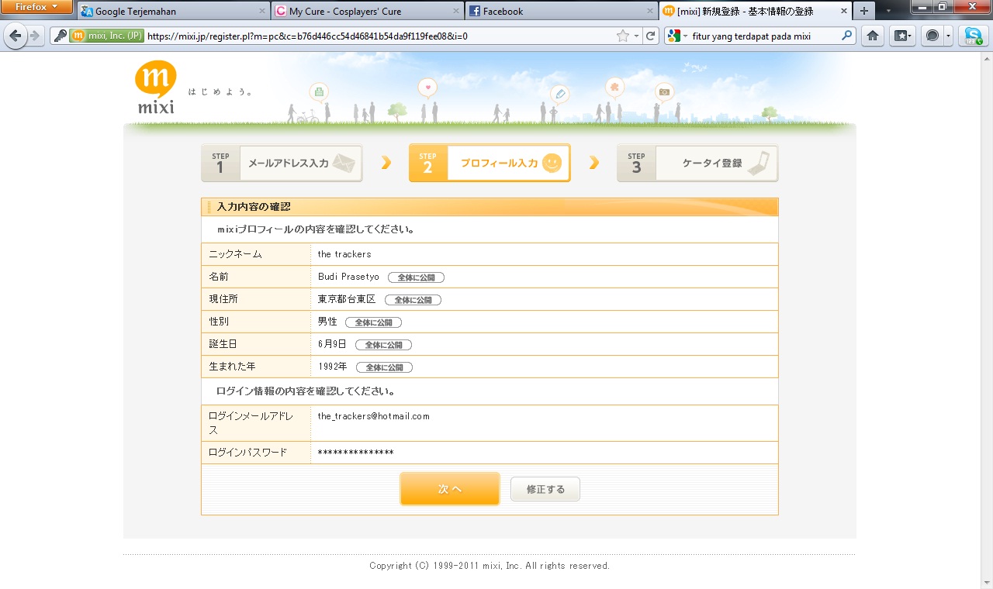The image size is (993, 589).
Task: Click 全体に公開 badge beside 東京都台東区
Action: click(413, 300)
